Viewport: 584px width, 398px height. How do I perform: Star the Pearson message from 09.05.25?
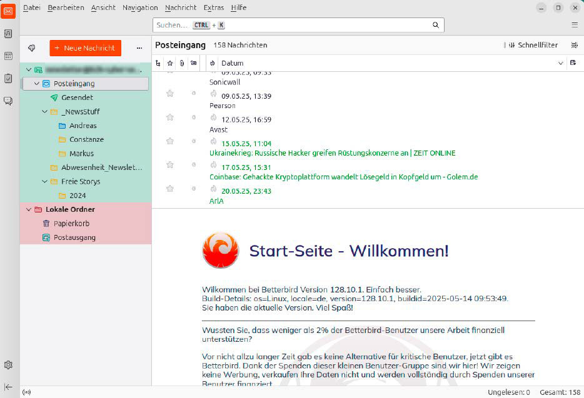170,94
